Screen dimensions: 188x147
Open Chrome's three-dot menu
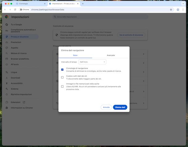pyautogui.click(x=184, y=10)
